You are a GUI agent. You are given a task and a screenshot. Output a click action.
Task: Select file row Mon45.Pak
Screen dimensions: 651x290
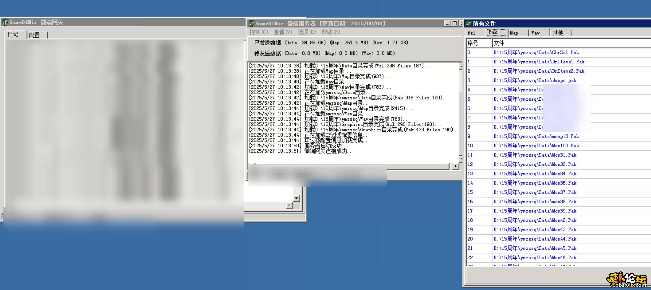click(559, 248)
